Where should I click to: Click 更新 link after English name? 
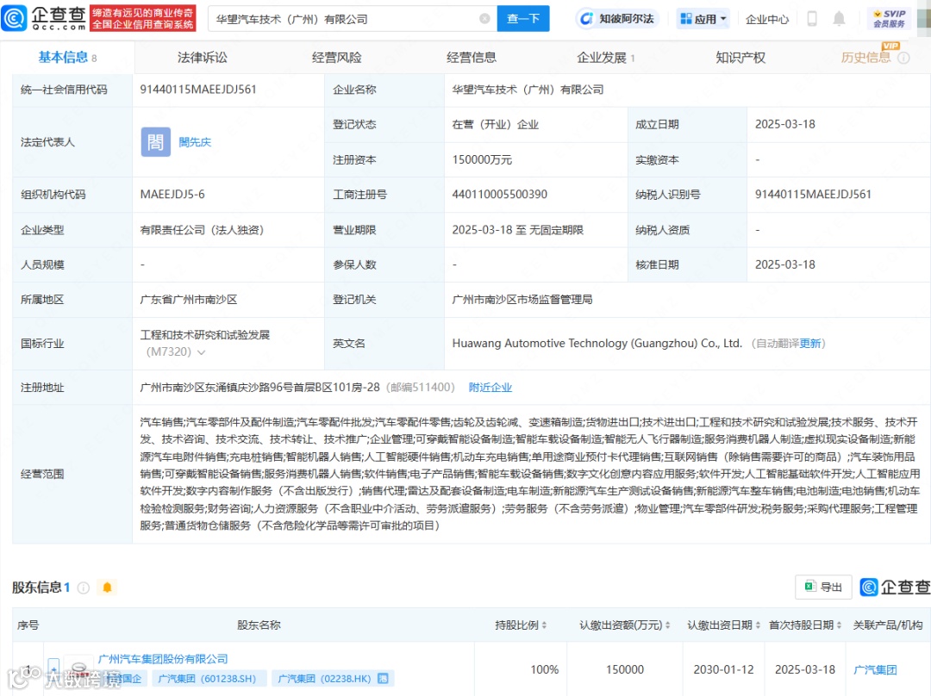pos(809,344)
